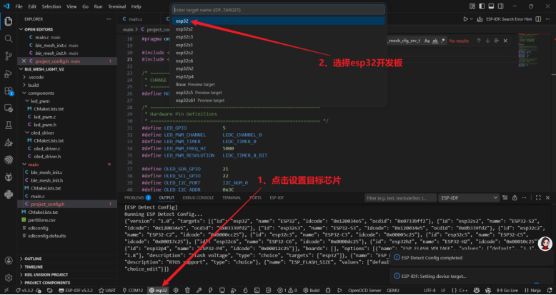Toggle Match Case in find widget
This screenshot has width=556, height=295.
pos(427,41)
